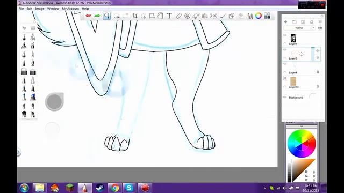
Task: Open the Color Wheel editor icon
Action: (258, 16)
